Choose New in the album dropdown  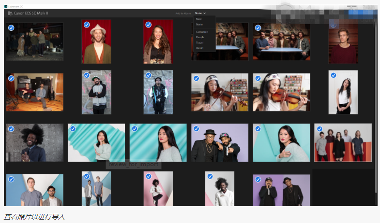point(199,19)
